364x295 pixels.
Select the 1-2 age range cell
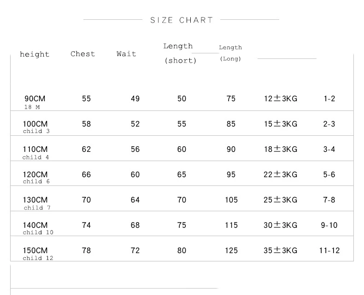pos(329,98)
